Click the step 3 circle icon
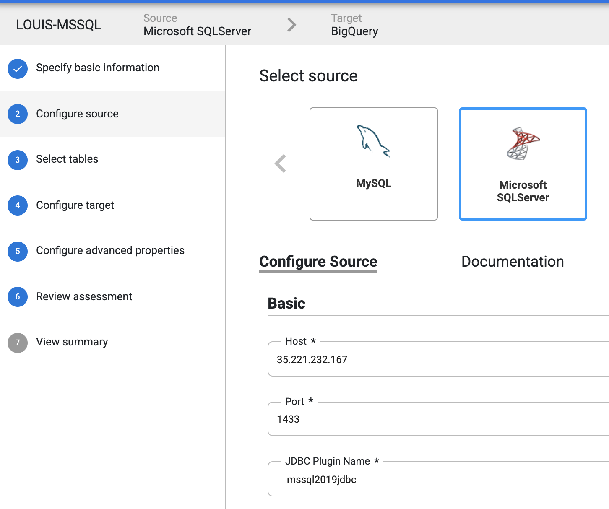 coord(18,160)
